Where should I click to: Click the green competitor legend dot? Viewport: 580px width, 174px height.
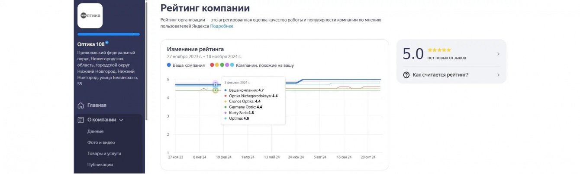tap(222, 65)
